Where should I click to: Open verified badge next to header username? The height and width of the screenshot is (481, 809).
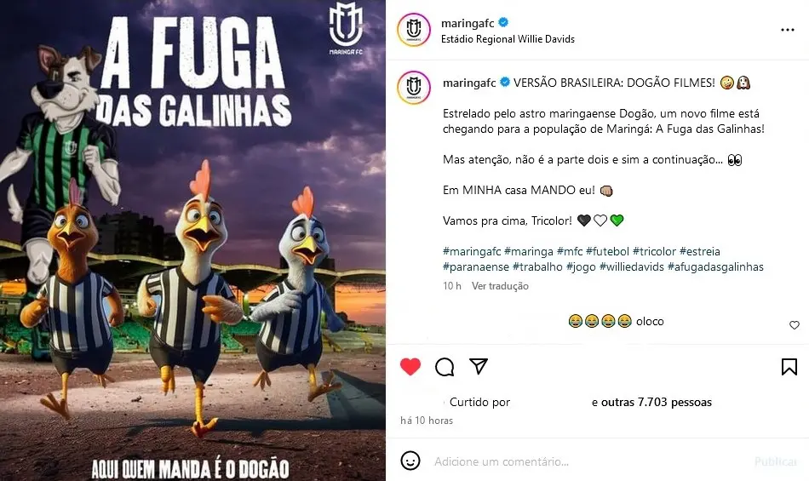503,23
